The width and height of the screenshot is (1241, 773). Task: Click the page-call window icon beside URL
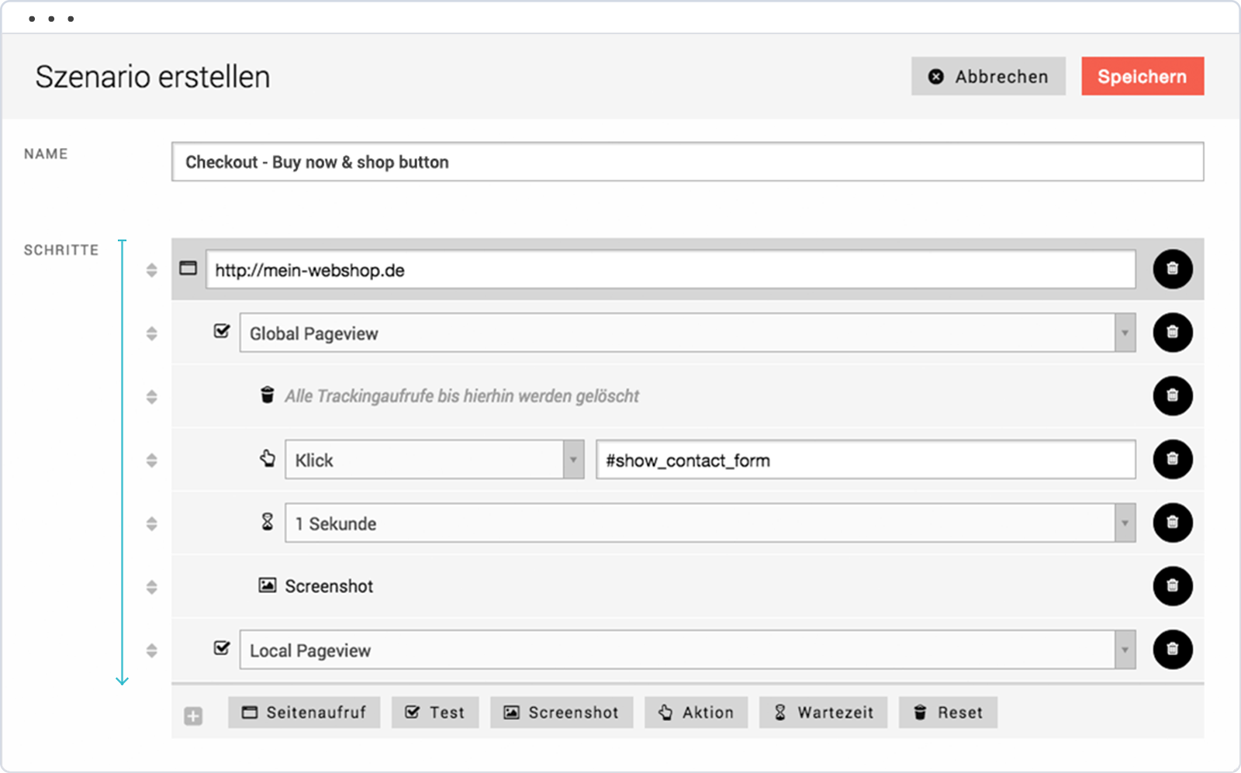coord(188,268)
